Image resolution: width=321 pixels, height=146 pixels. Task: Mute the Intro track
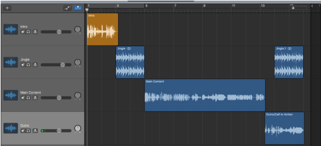[23, 32]
